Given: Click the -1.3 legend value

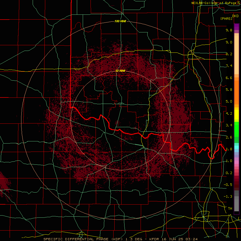Looking at the screenshot, I should (228, 197).
